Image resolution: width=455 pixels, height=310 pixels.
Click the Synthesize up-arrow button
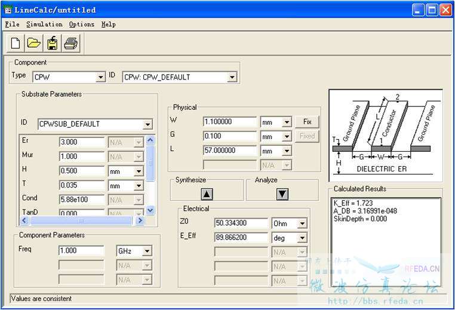click(x=207, y=194)
